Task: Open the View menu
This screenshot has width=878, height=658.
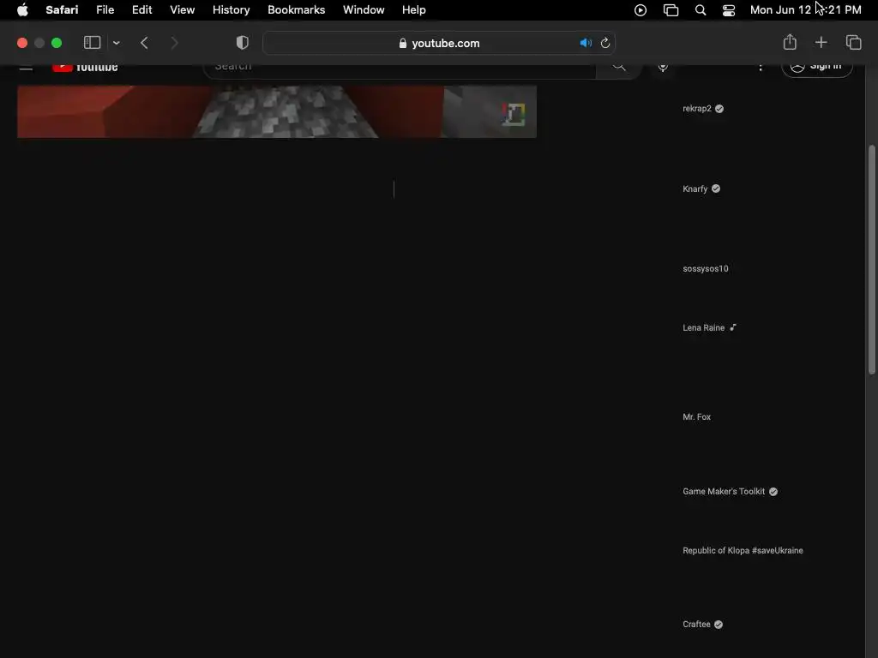Action: pyautogui.click(x=182, y=10)
